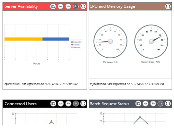Toggle Available legend entry
The image size is (174, 128).
click(76, 45)
